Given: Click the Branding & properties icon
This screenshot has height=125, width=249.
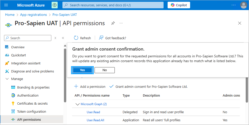Looking at the screenshot, I should click(13, 87).
